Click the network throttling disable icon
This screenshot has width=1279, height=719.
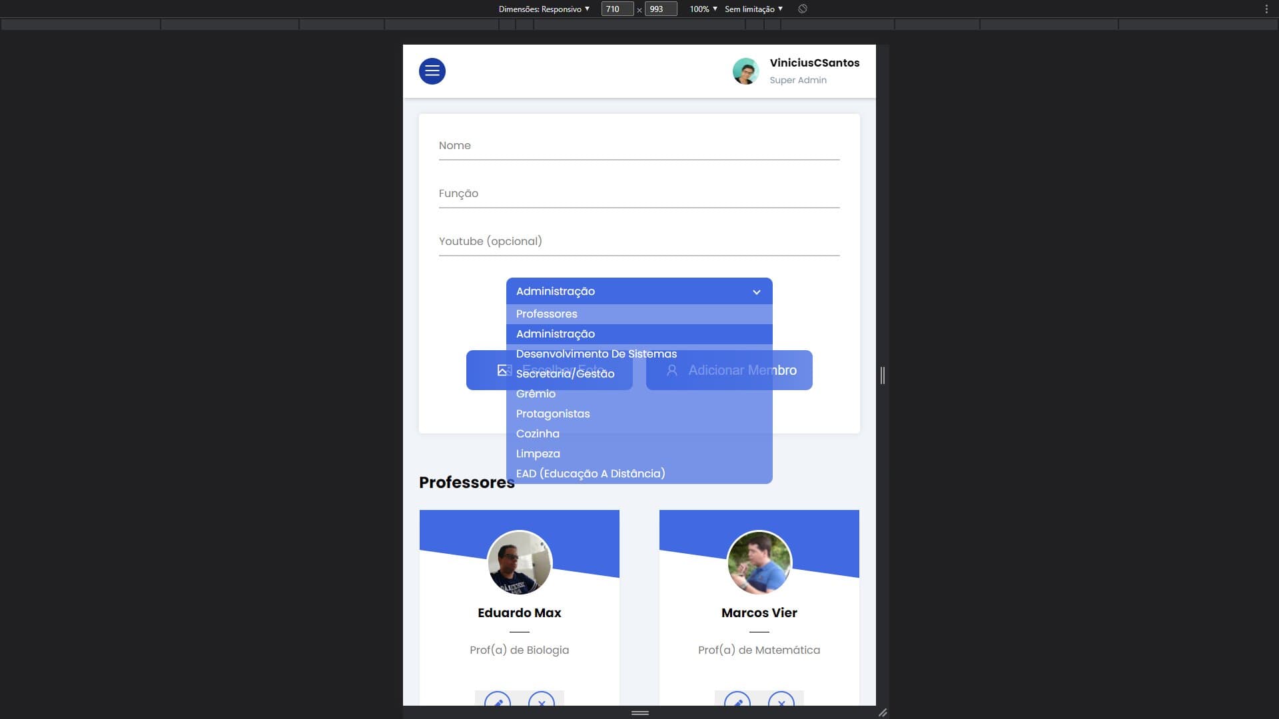click(802, 9)
